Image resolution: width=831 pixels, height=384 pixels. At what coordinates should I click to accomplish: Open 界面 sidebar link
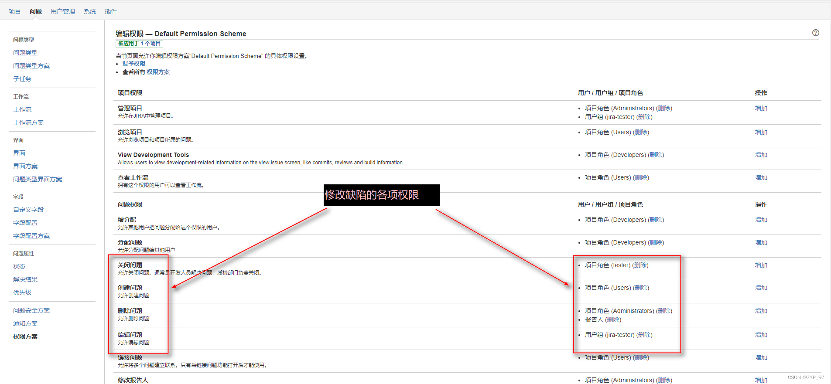(19, 153)
